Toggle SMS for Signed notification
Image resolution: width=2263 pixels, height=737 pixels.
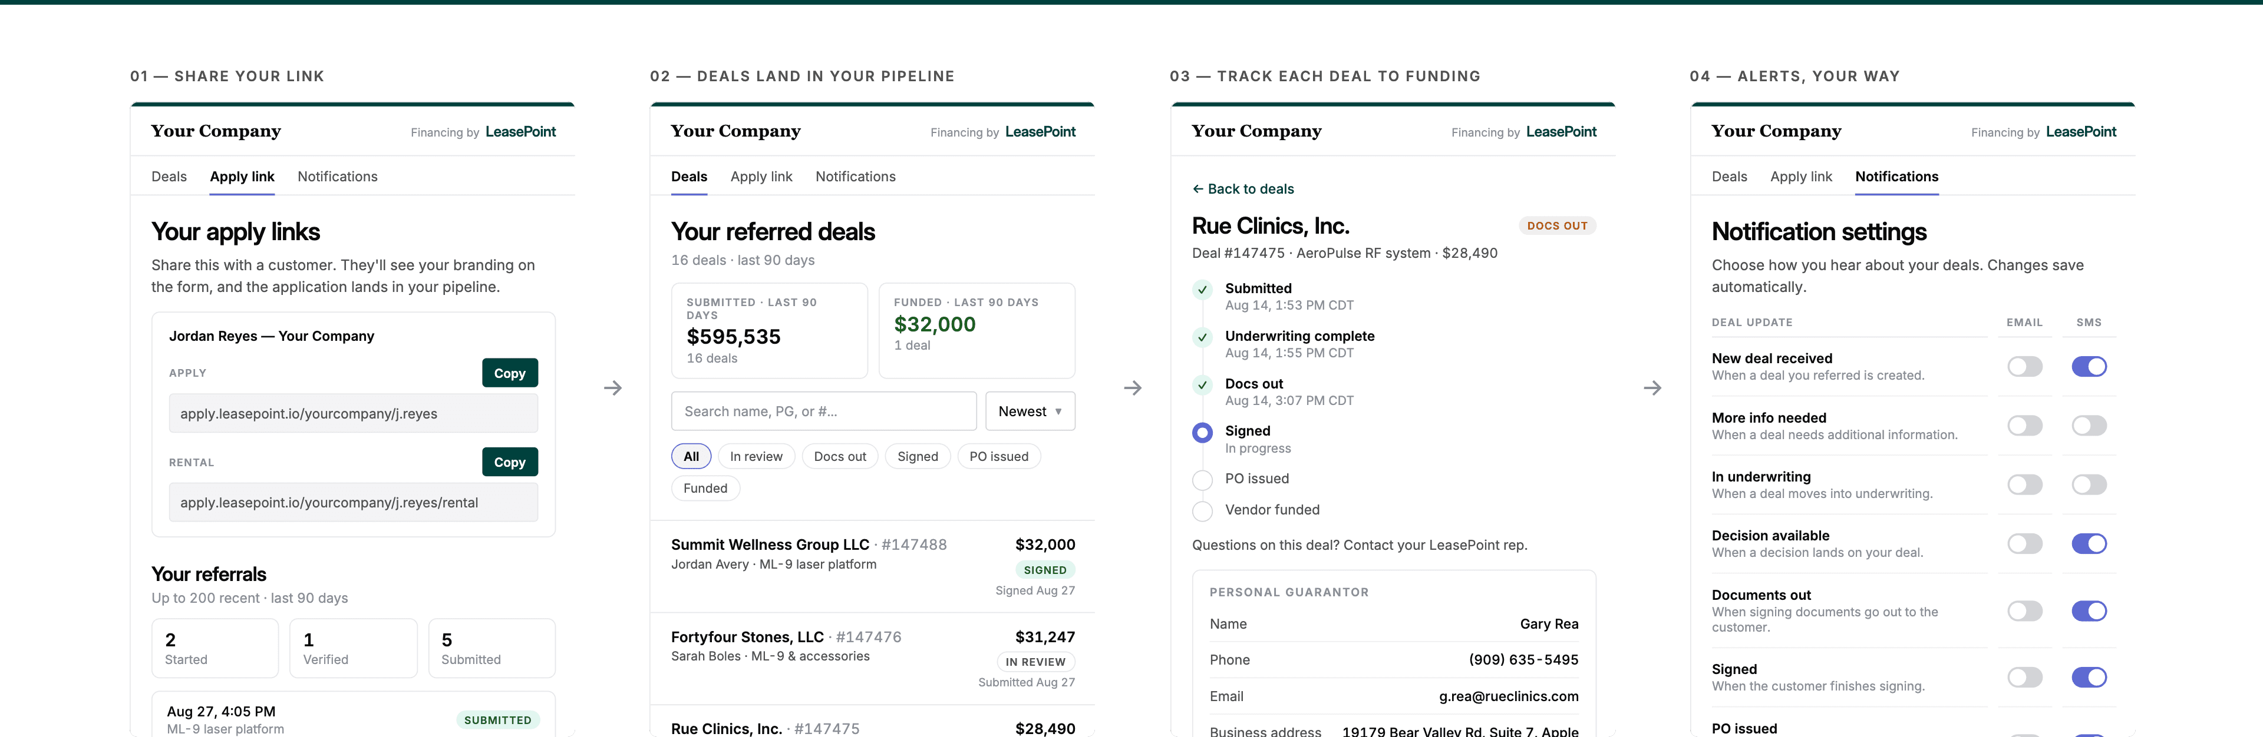[x=2089, y=676]
